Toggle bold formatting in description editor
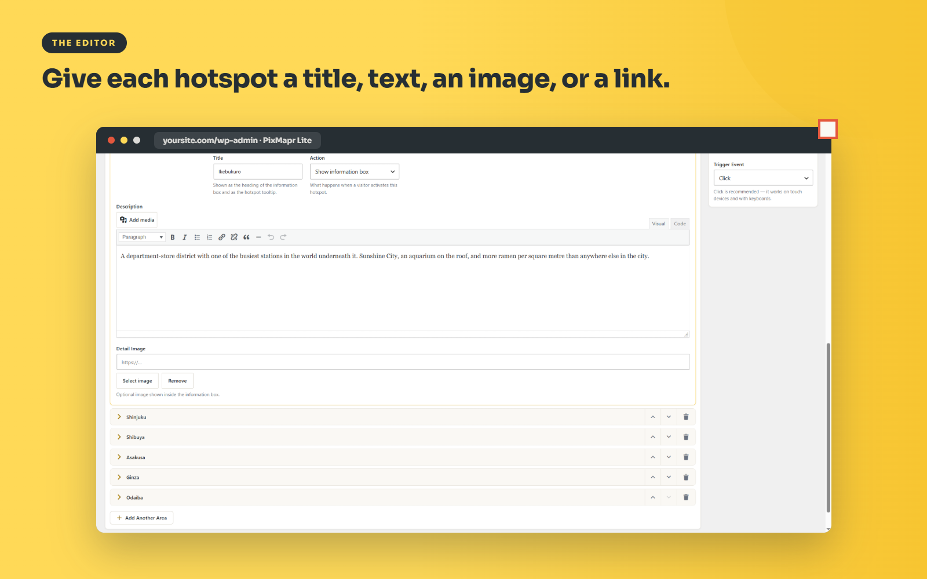 tap(173, 237)
